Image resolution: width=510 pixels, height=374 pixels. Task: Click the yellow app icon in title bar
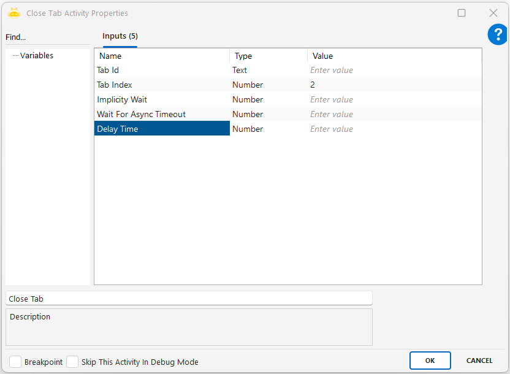click(14, 13)
